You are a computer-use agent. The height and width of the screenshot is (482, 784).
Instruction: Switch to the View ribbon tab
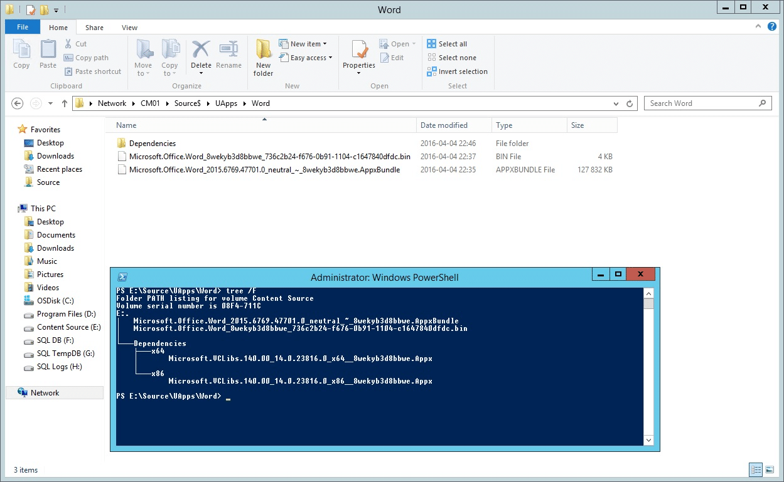coord(129,27)
